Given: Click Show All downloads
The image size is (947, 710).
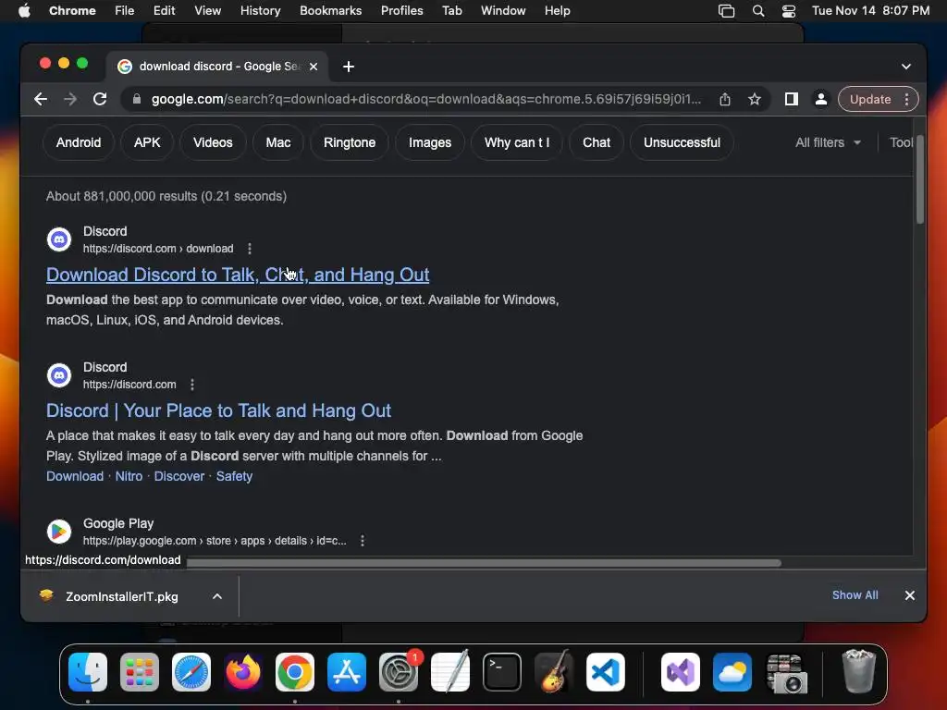Looking at the screenshot, I should coord(855,595).
